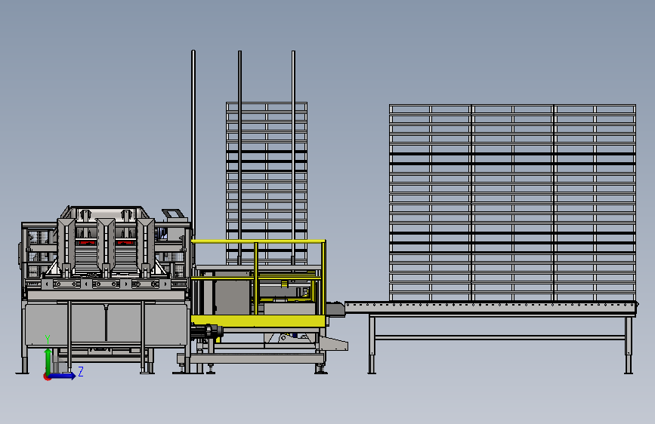The width and height of the screenshot is (655, 424).
Task: Select the roller conveyor bed under wide stack
Action: pos(491,307)
